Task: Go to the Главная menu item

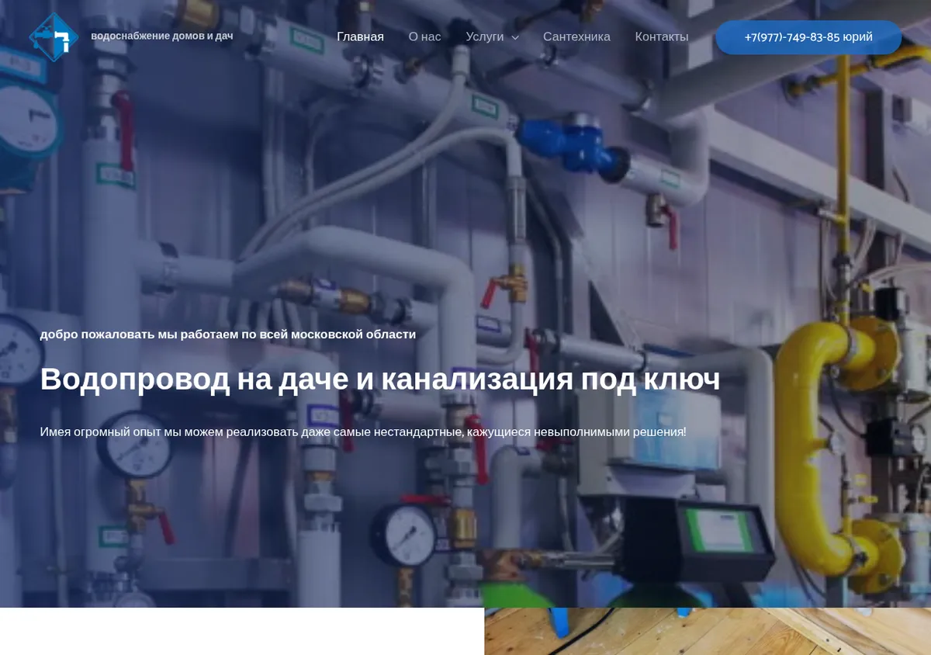Action: pyautogui.click(x=360, y=36)
